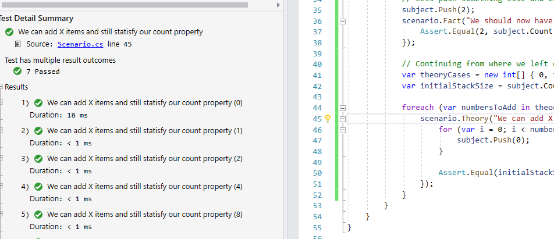The image size is (554, 239).
Task: Click the 'Duration: 18 ms' text
Action: [x=59, y=115]
